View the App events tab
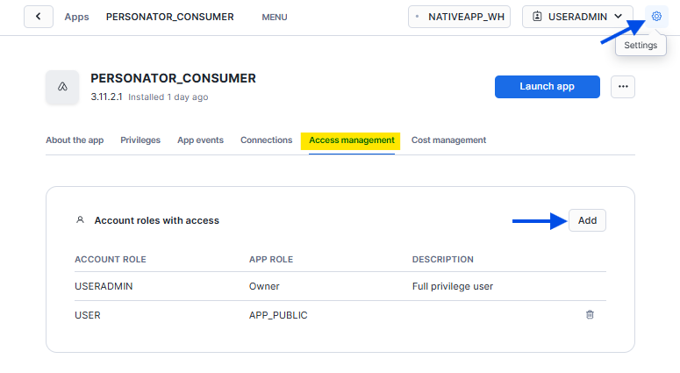 [x=200, y=140]
